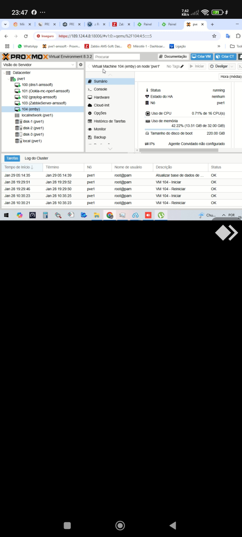This screenshot has width=242, height=537.
Task: Select VM 102 (graylog-amssoft)
Action: (x=43, y=97)
